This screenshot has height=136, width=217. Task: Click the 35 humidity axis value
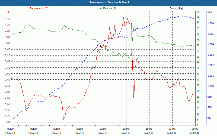[198, 85]
